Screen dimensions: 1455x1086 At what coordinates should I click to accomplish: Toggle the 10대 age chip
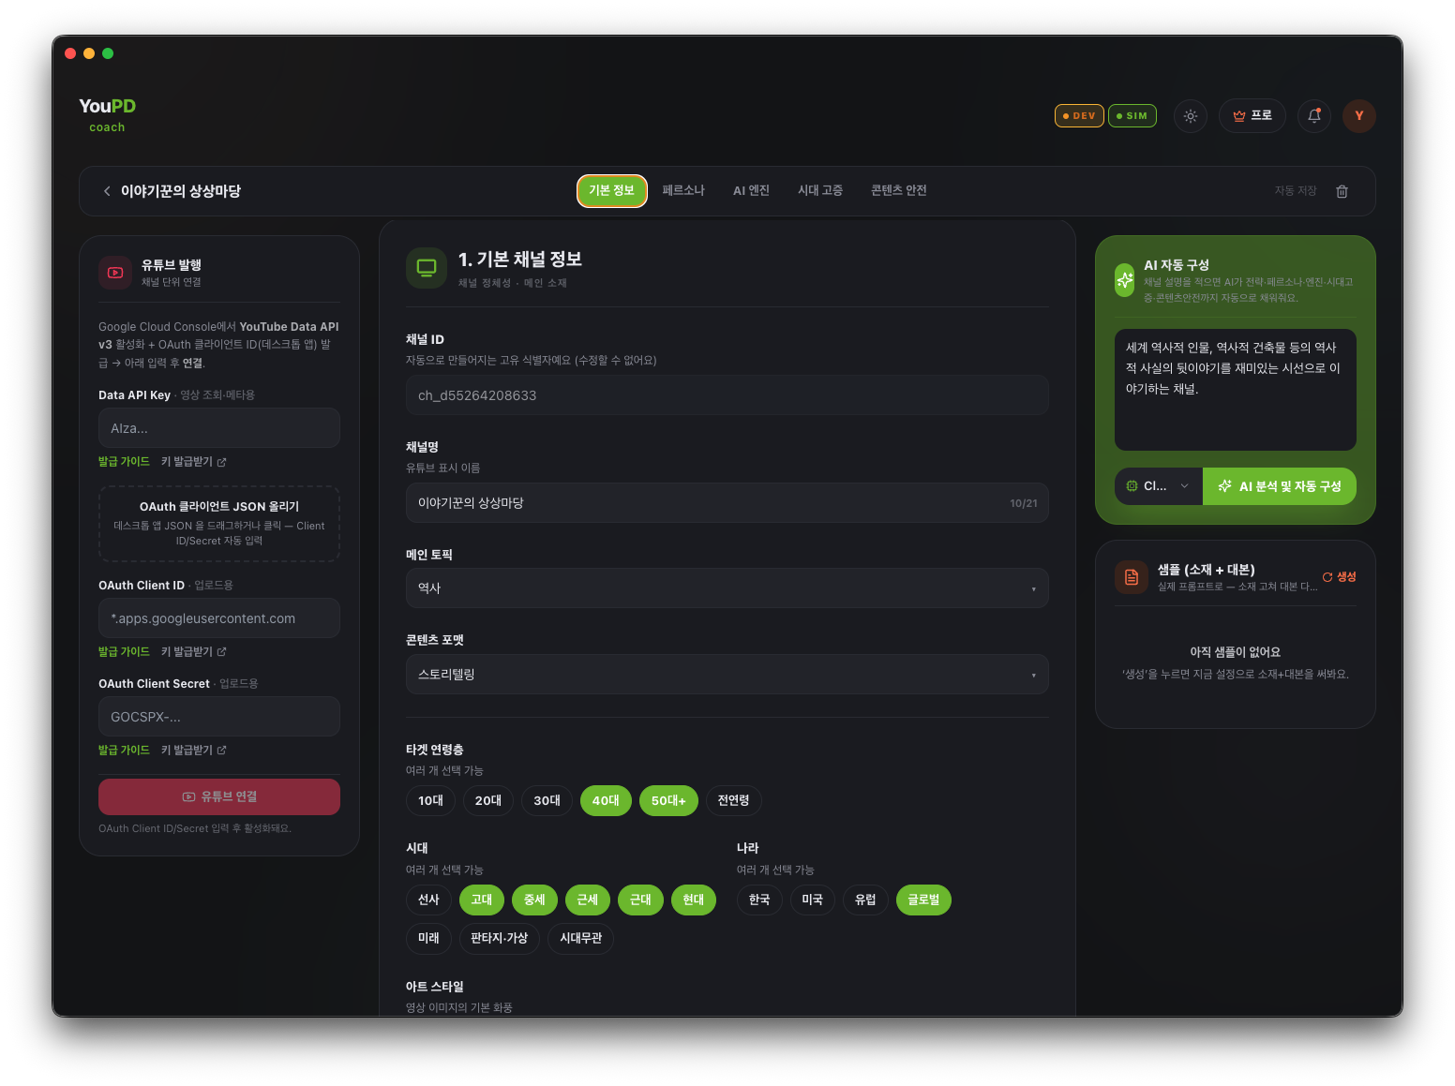430,801
